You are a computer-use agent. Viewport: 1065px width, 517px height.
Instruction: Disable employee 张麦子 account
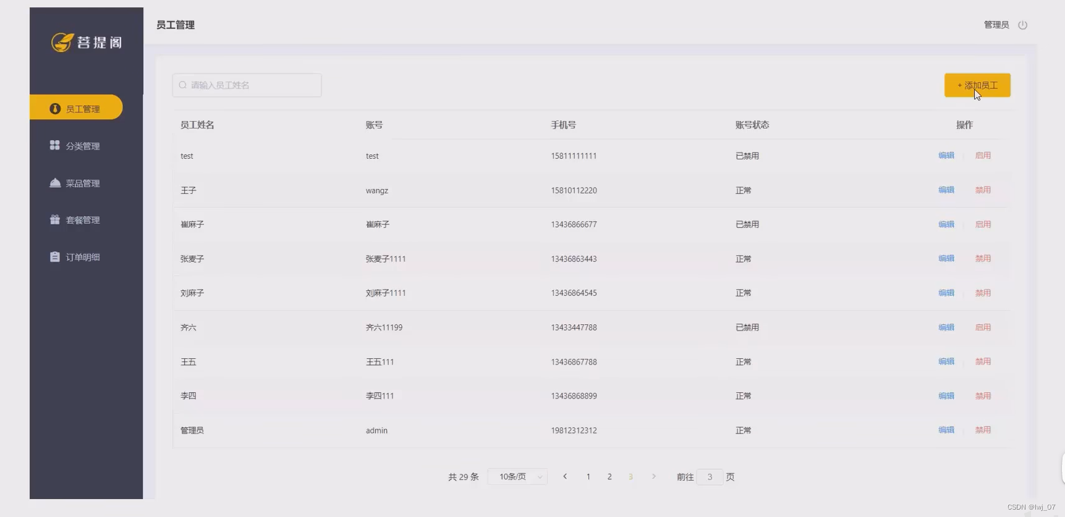point(983,259)
